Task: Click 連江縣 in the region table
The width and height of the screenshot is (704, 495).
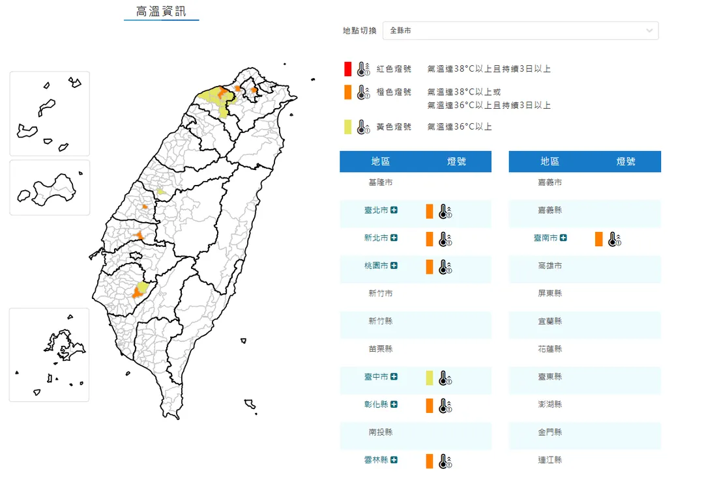Action: point(550,460)
